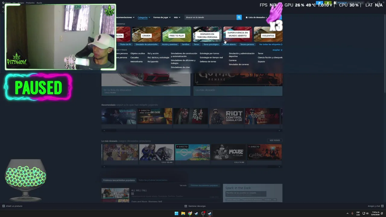Open the Productos menu
Image resolution: width=386 pixels, height=217 pixels.
[x=30, y=3]
